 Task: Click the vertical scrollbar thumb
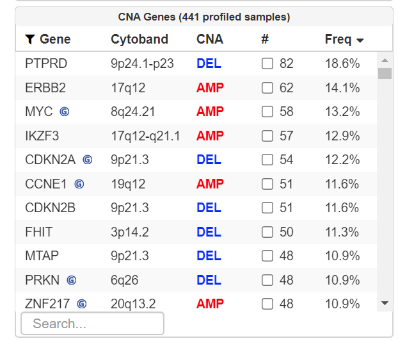(x=385, y=72)
